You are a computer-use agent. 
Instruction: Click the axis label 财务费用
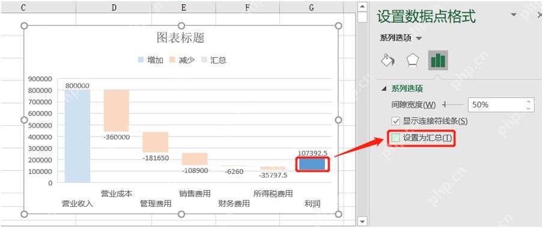[234, 204]
